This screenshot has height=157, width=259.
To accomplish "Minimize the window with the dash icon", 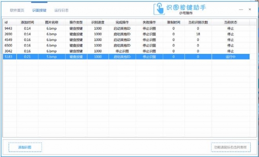I will point(241,9).
